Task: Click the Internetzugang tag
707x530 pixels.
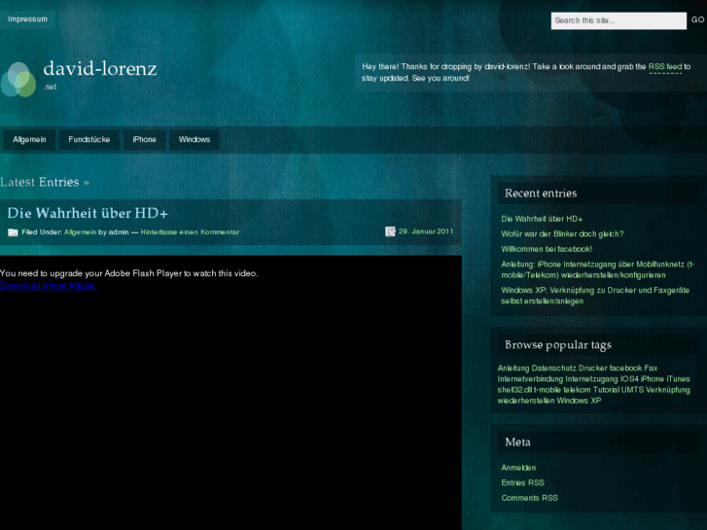Action: 591,379
